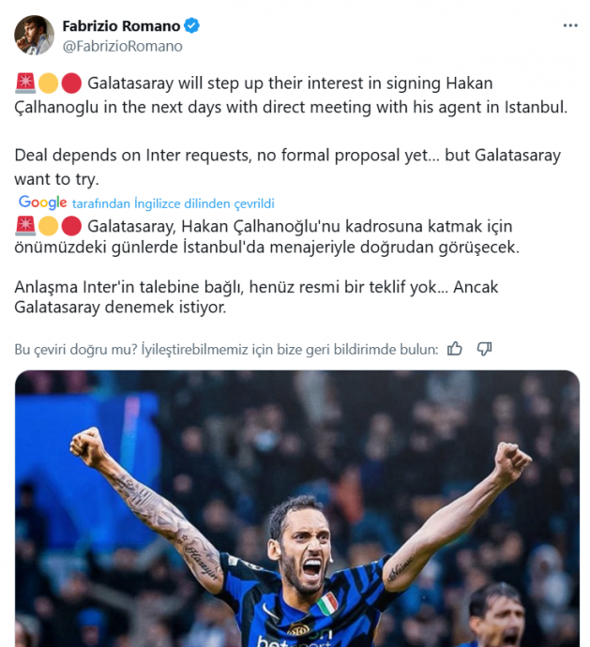Open the three-dot more options menu
Image resolution: width=590 pixels, height=647 pixels.
[x=570, y=25]
